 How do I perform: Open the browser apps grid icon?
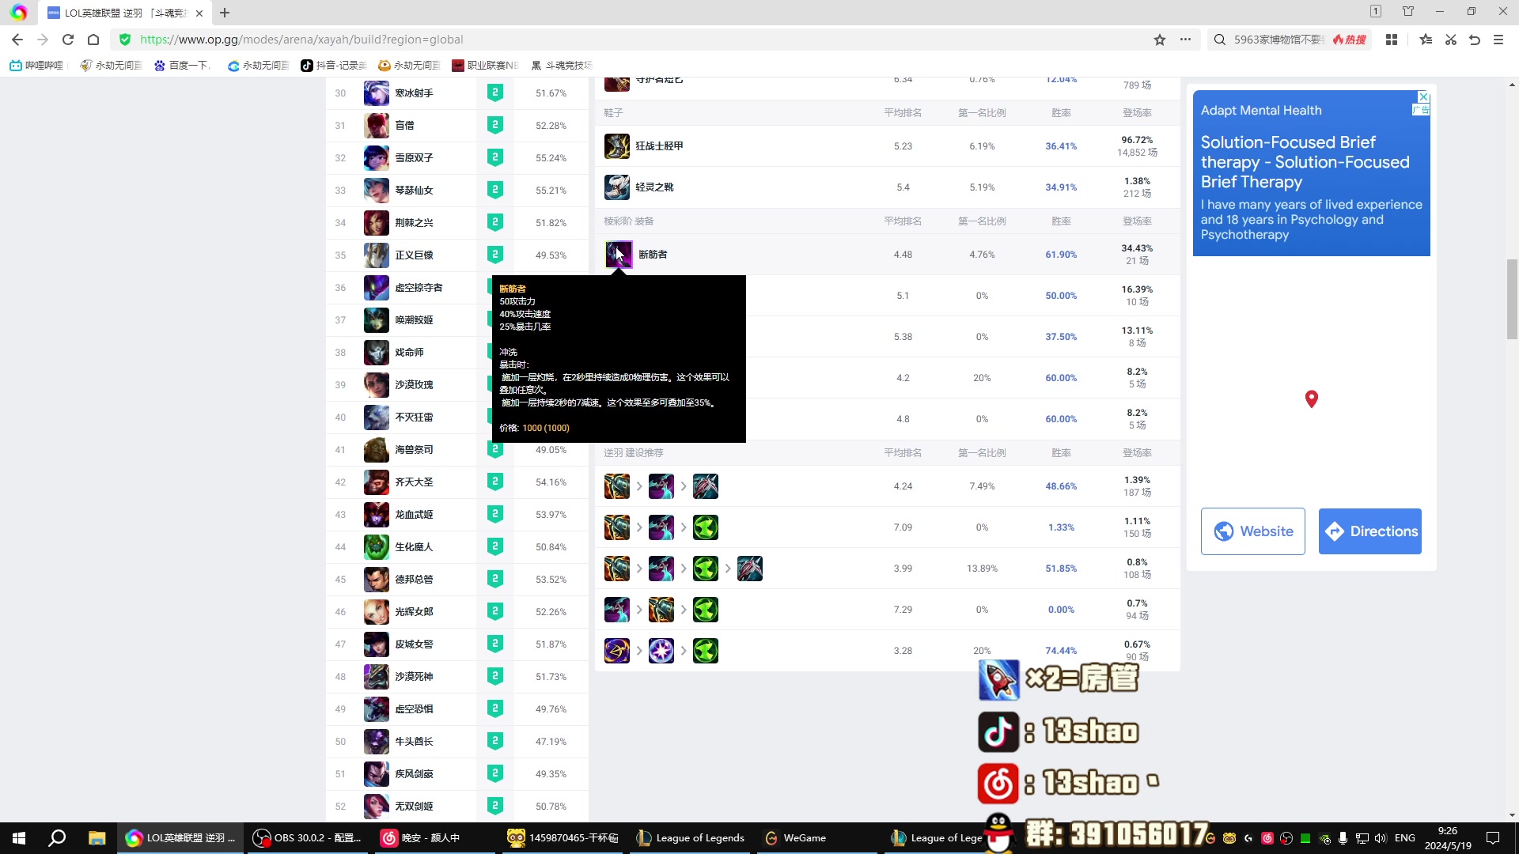click(x=1392, y=40)
